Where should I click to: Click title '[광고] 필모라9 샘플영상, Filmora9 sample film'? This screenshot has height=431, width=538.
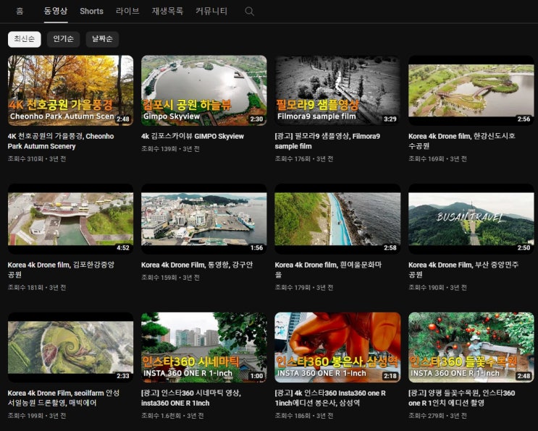coord(327,141)
